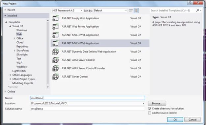Click the Cancel button
The height and width of the screenshot is (125, 206).
pos(192,120)
